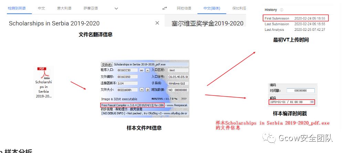344x153 pixels.
Task: Select 阿拉伯语 as target language
Action: 184,8
